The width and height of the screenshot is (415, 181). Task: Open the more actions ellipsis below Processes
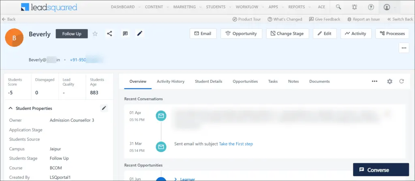pos(404,48)
